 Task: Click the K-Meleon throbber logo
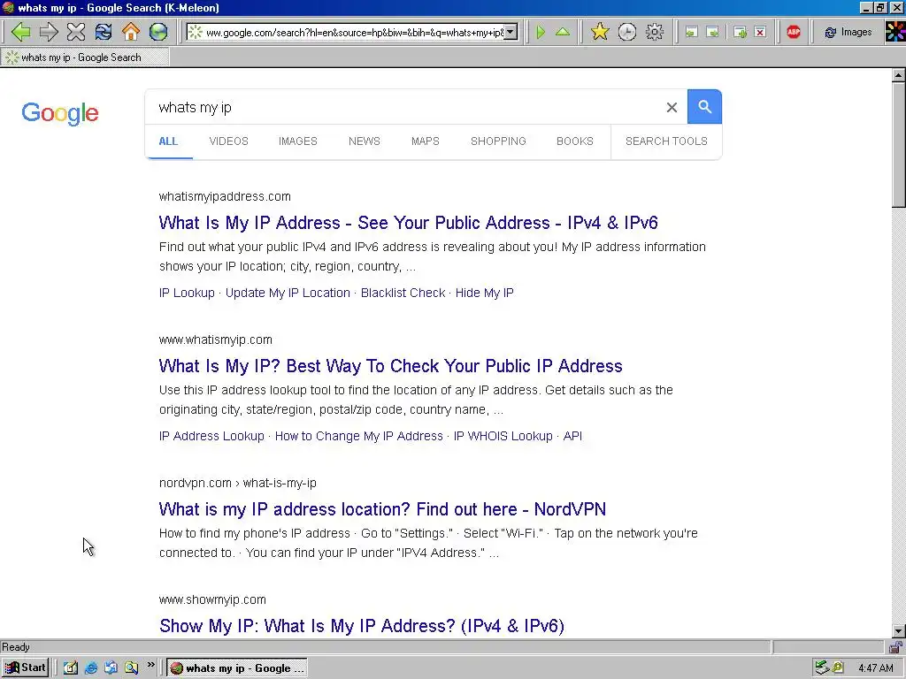pyautogui.click(x=895, y=32)
